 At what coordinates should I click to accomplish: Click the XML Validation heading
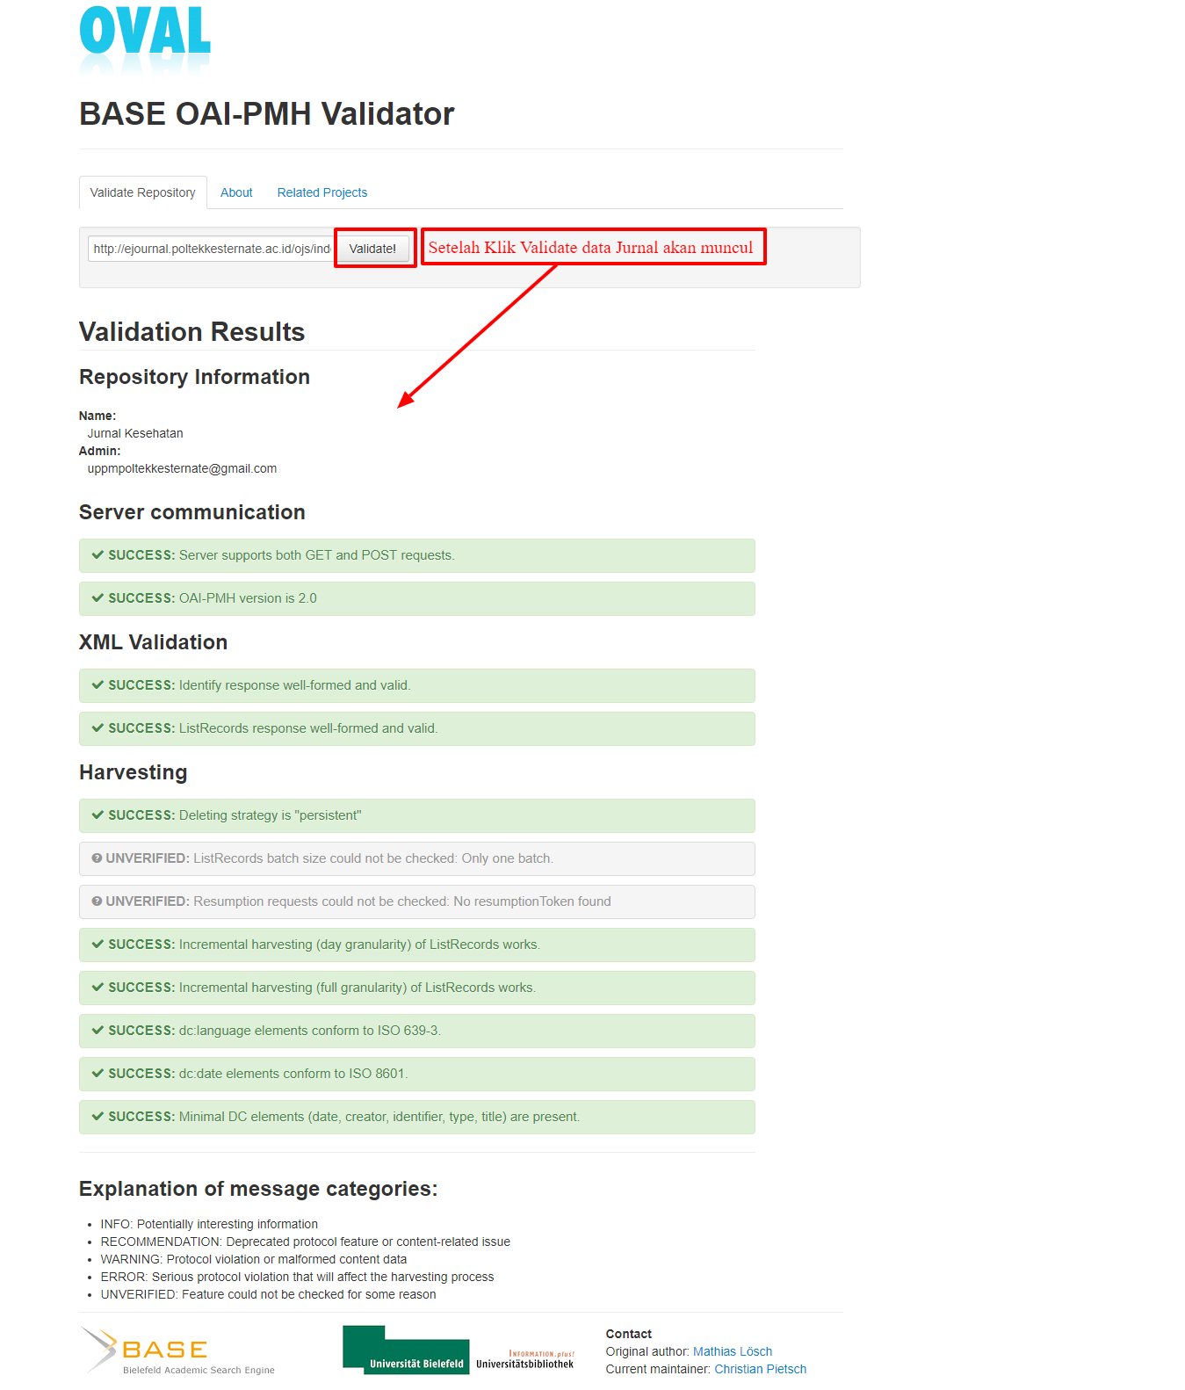pyautogui.click(x=153, y=642)
